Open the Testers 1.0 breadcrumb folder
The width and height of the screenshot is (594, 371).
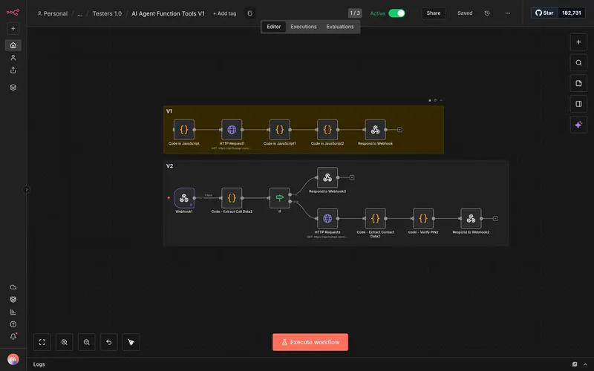pos(107,13)
